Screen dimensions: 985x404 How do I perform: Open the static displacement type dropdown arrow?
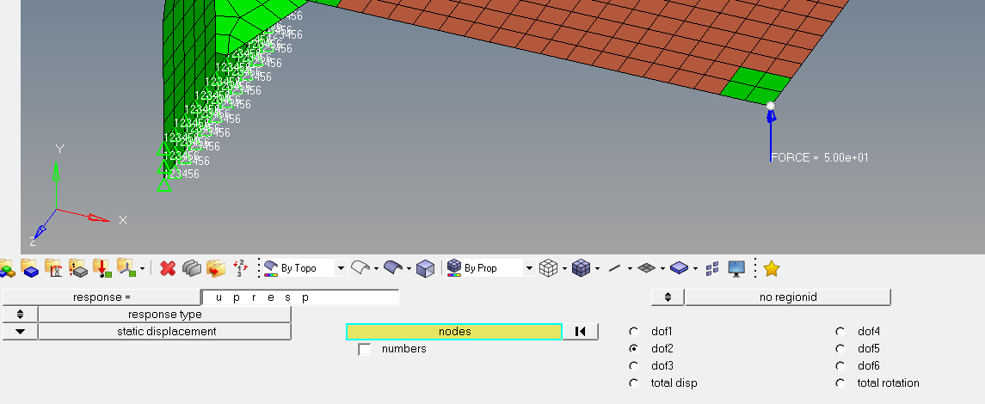(20, 331)
